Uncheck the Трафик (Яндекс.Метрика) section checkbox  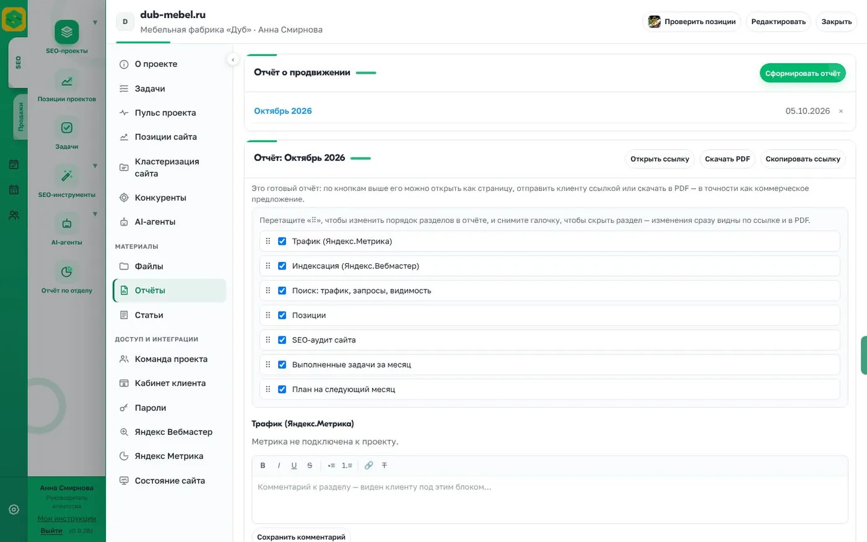click(282, 241)
